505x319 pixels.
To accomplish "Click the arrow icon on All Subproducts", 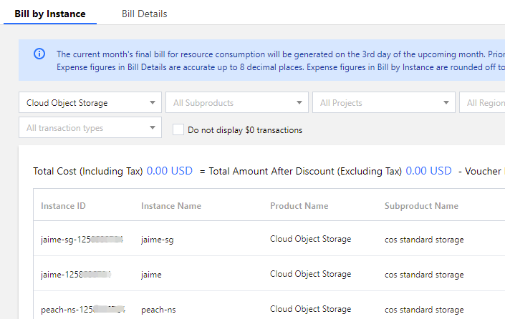I will pyautogui.click(x=299, y=103).
